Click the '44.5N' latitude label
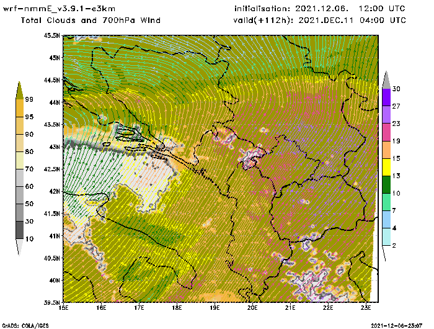This screenshot has height=329, width=434. pos(51,80)
